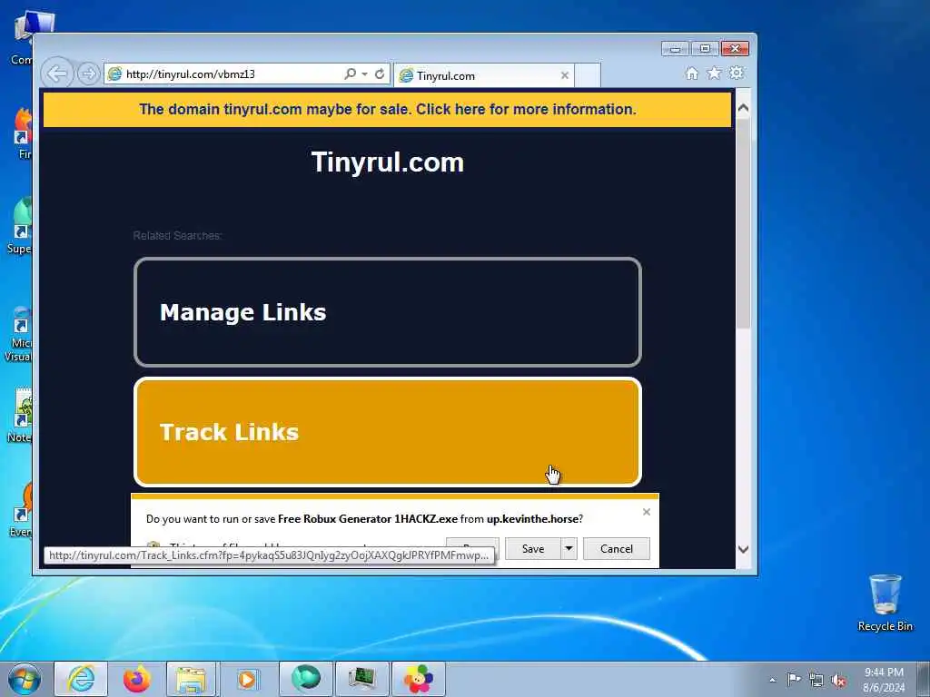Select the Recycle Bin desktop icon
Image resolution: width=930 pixels, height=697 pixels.
pos(885,603)
